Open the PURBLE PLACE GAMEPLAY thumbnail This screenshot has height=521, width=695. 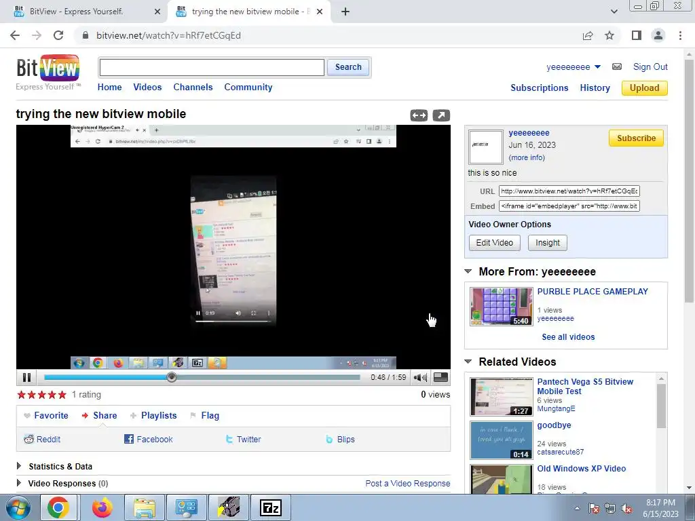502,307
